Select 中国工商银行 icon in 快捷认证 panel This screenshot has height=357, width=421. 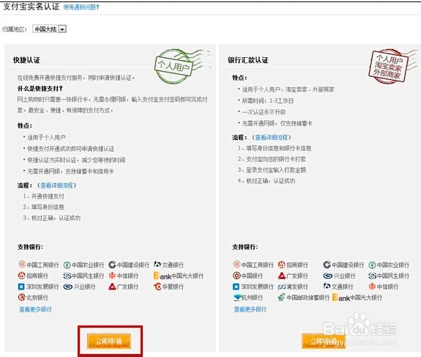click(21, 265)
